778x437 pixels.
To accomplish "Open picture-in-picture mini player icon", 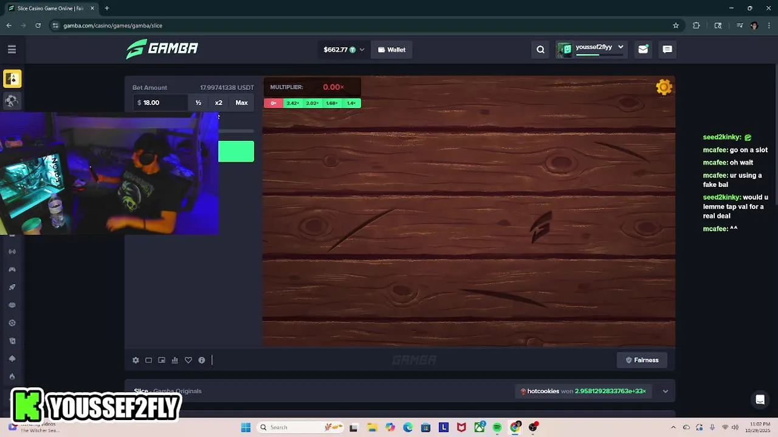I will pyautogui.click(x=162, y=360).
